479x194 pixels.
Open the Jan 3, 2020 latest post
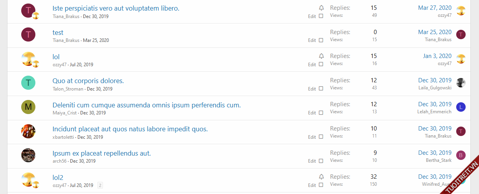[437, 56]
